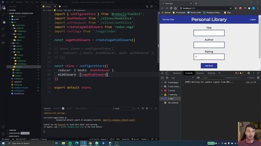Open the import/no-anonymous-default-export link
Screen dimensions: 261x146
click(119, 120)
